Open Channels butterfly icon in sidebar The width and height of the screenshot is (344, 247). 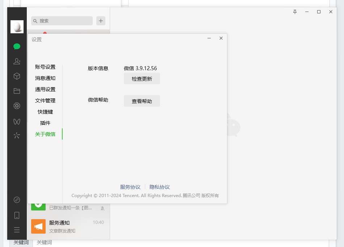(x=17, y=122)
